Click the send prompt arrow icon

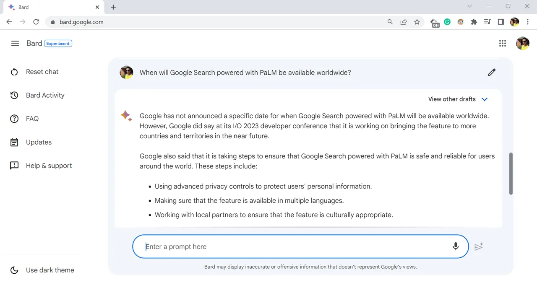[x=479, y=247]
